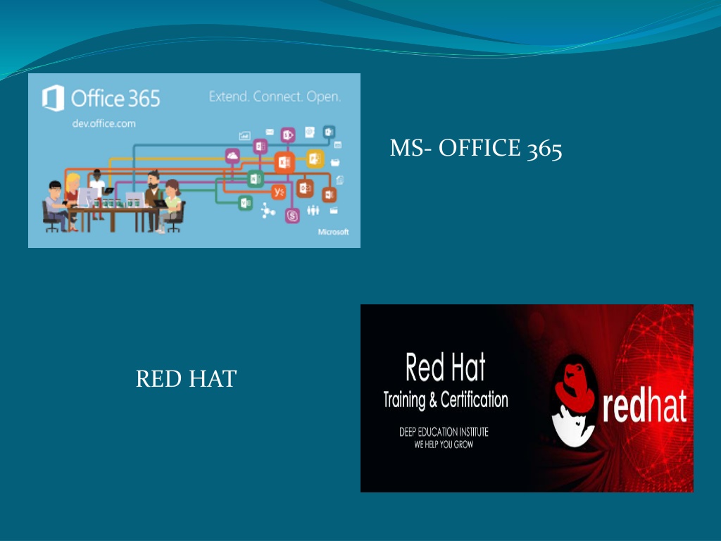721x541 pixels.
Task: Click the white Office logo icon
Action: pos(54,98)
